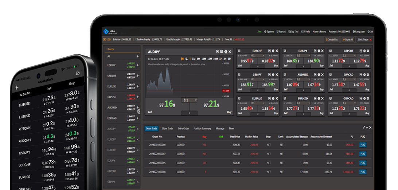Toggle the Show All panels button
398x190 pixels.
pyautogui.click(x=347, y=40)
